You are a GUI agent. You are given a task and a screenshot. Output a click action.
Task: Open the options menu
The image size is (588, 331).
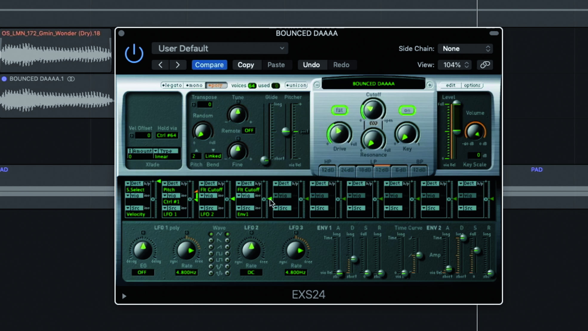(x=472, y=85)
